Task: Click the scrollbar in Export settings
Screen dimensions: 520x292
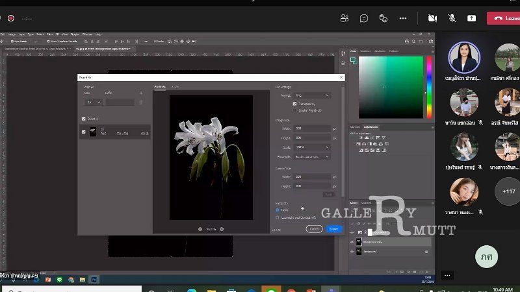Action: point(343,142)
